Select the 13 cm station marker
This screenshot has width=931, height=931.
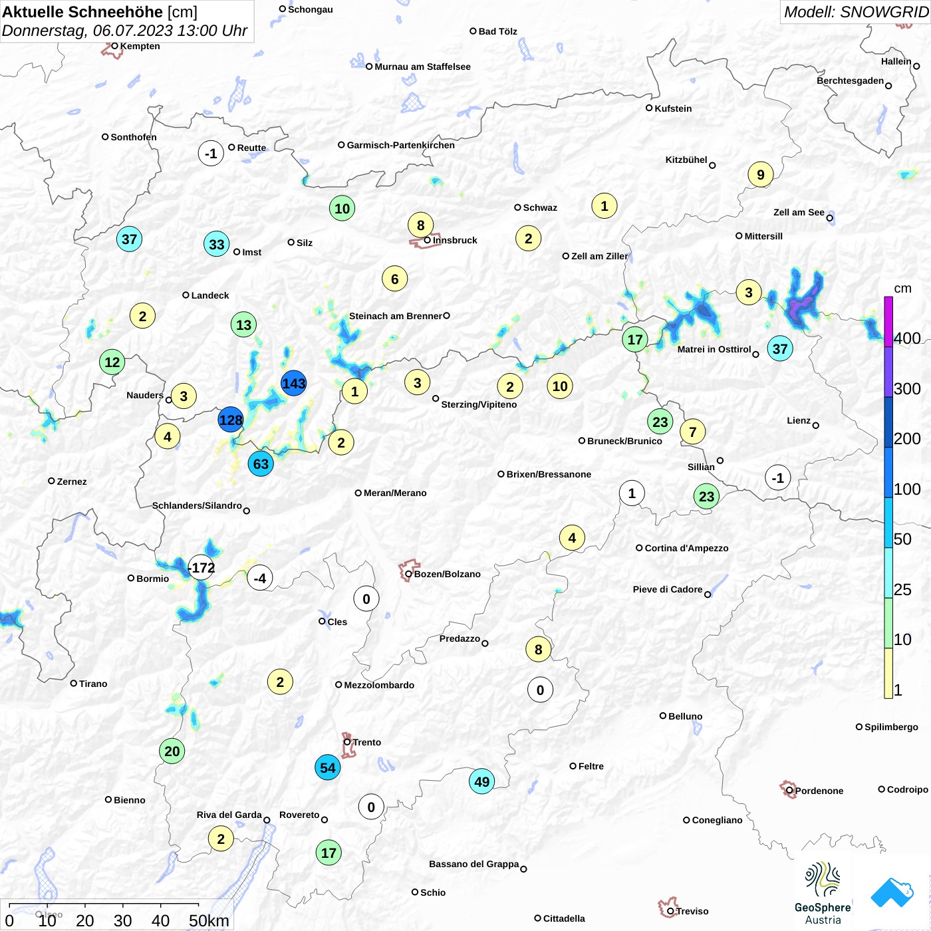click(x=244, y=325)
